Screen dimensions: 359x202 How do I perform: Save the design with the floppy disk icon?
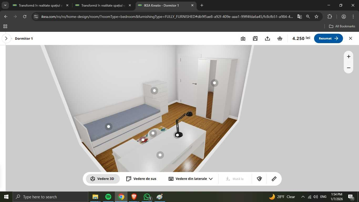255,38
